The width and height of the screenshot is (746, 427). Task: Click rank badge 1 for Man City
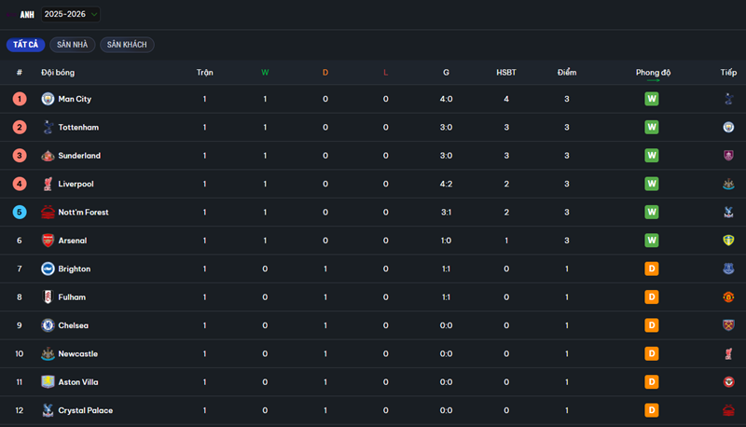coord(20,99)
